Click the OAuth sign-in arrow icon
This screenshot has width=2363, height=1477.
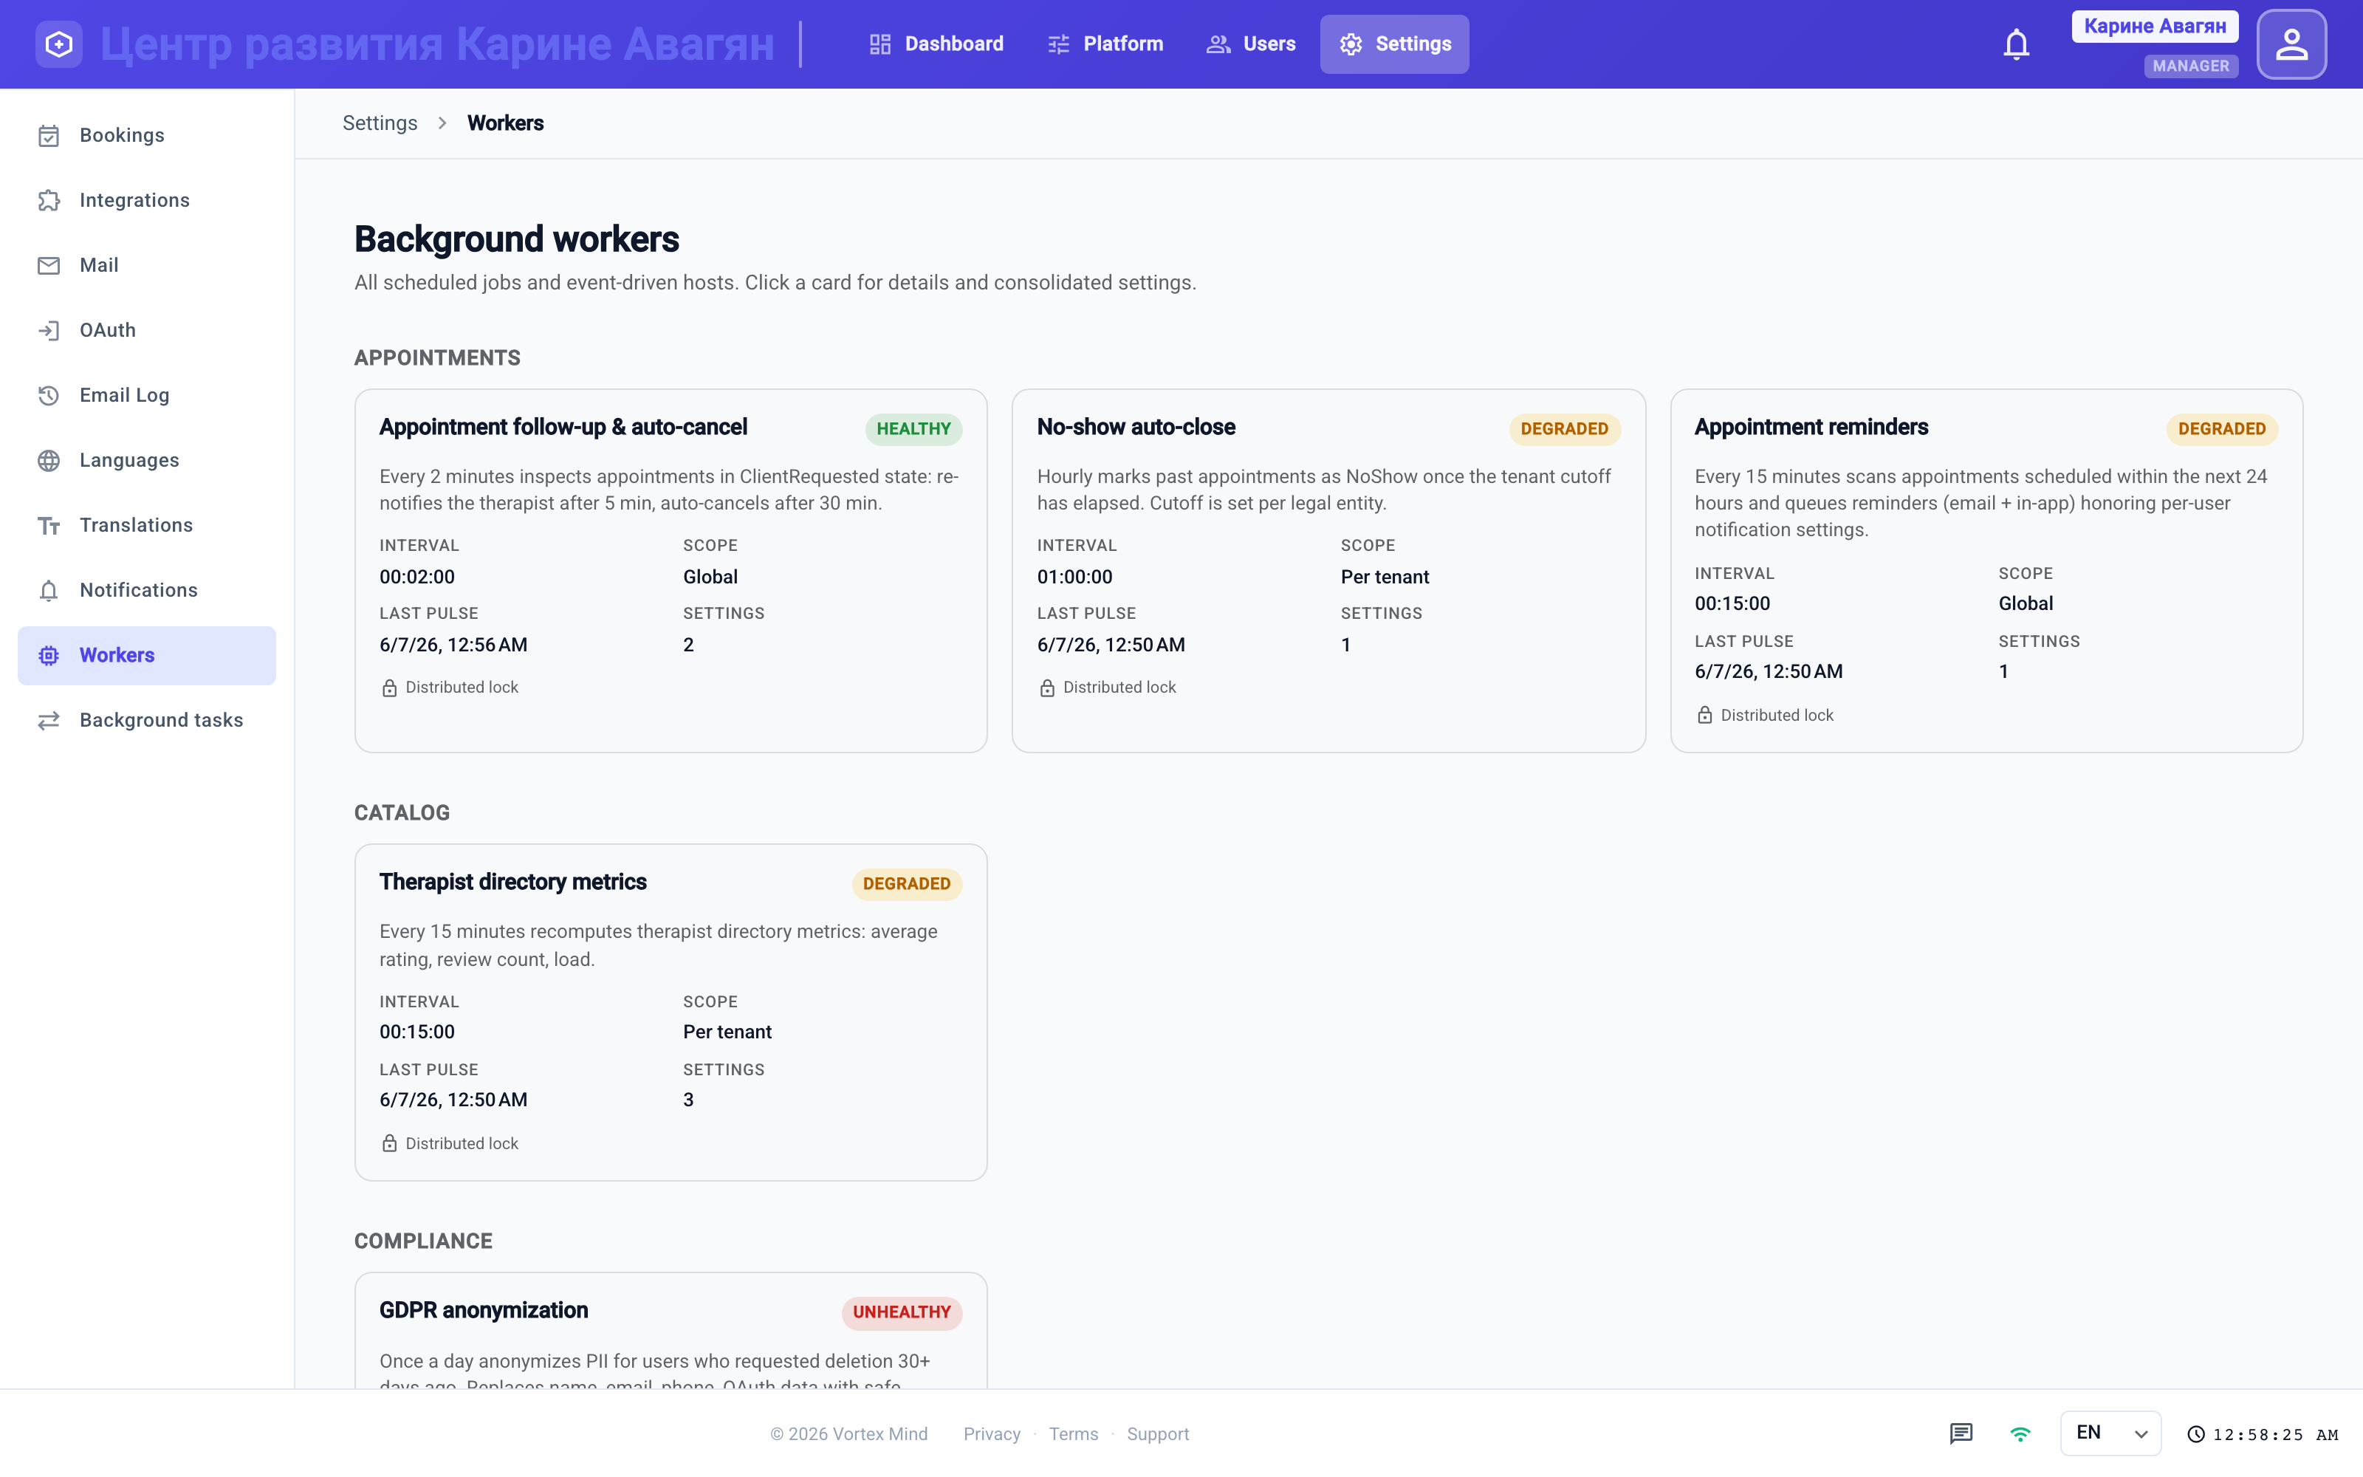click(49, 330)
